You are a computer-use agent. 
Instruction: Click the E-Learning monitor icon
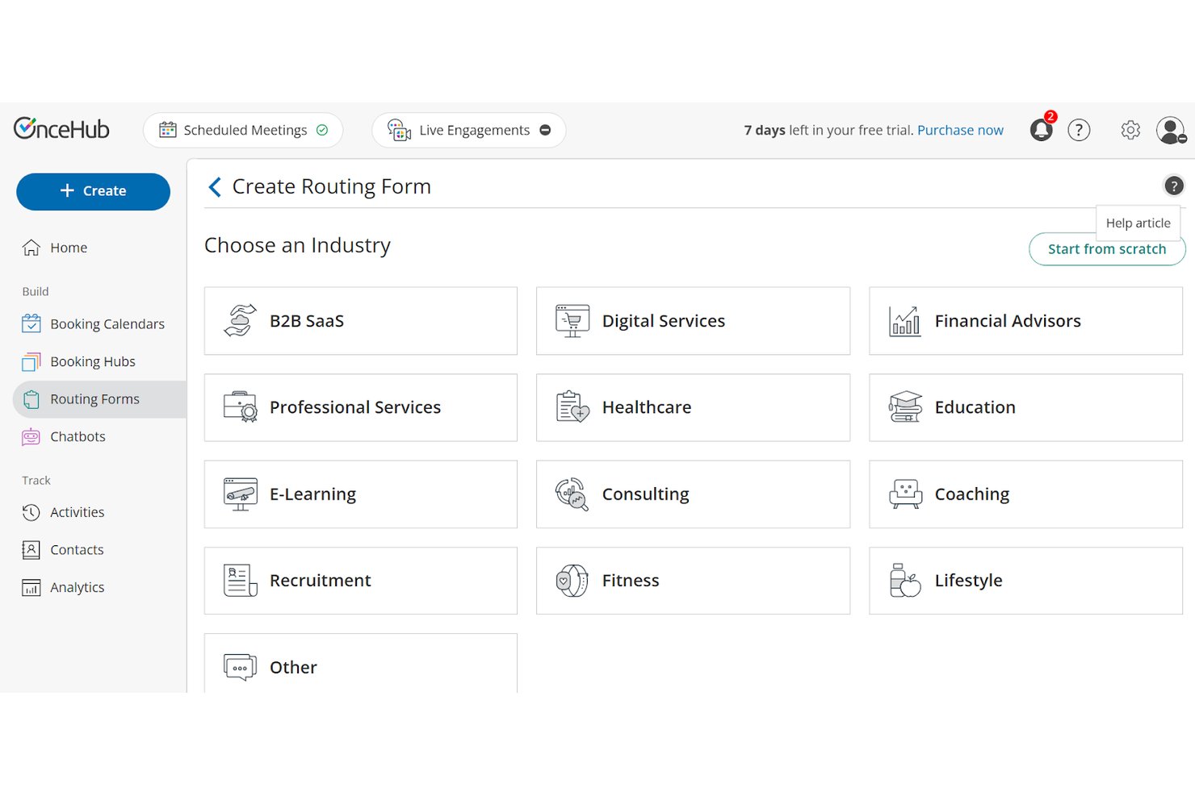click(x=240, y=494)
